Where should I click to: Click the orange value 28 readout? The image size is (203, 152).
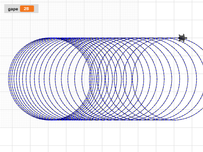click(x=27, y=9)
